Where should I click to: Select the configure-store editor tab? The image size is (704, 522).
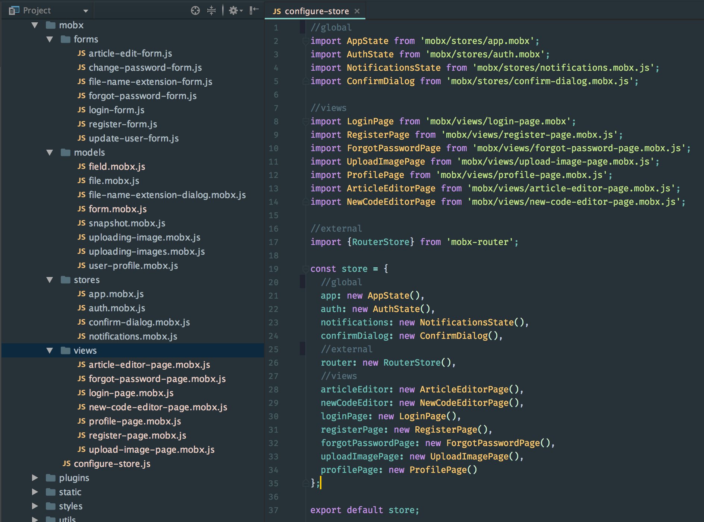[x=315, y=11]
